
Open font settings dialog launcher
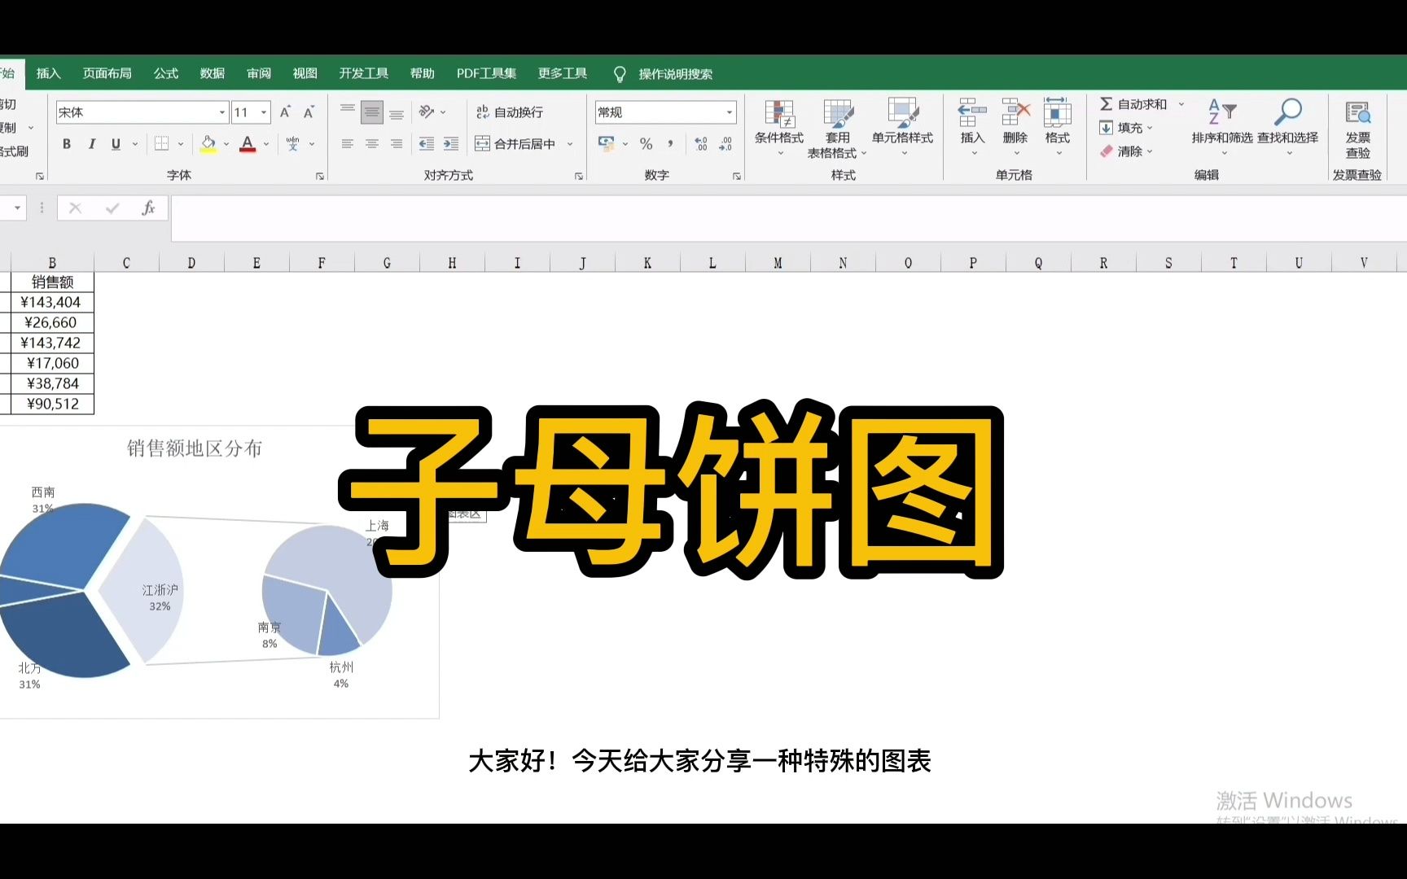(320, 176)
